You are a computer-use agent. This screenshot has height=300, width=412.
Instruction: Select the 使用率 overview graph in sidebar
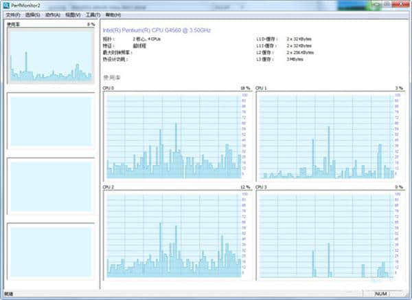[49, 55]
